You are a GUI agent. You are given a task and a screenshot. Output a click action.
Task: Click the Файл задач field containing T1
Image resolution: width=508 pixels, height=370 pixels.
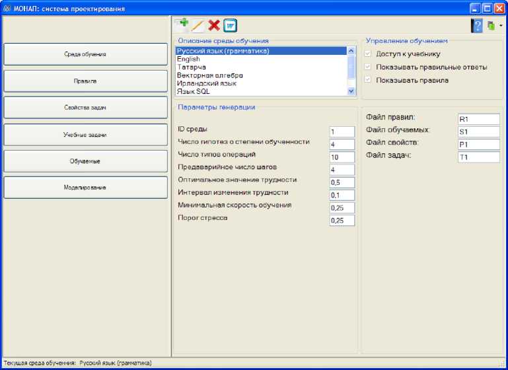[479, 157]
